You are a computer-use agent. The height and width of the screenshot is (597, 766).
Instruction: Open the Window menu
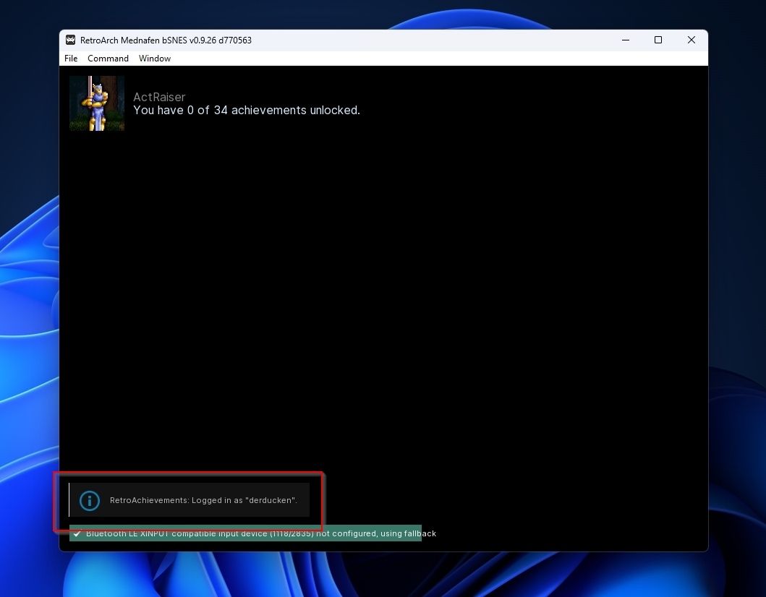[154, 59]
